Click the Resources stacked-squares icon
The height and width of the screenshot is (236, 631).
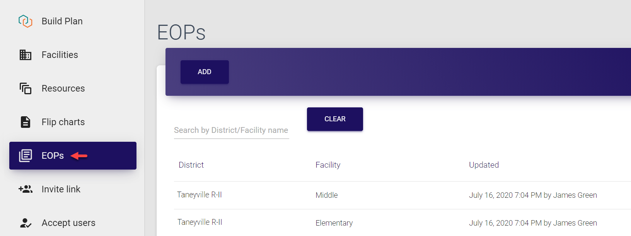[26, 88]
